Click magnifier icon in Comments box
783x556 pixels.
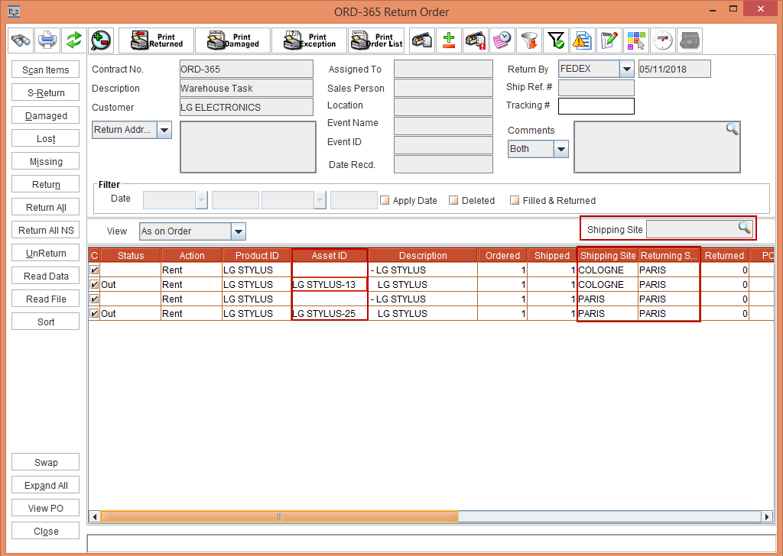(732, 129)
